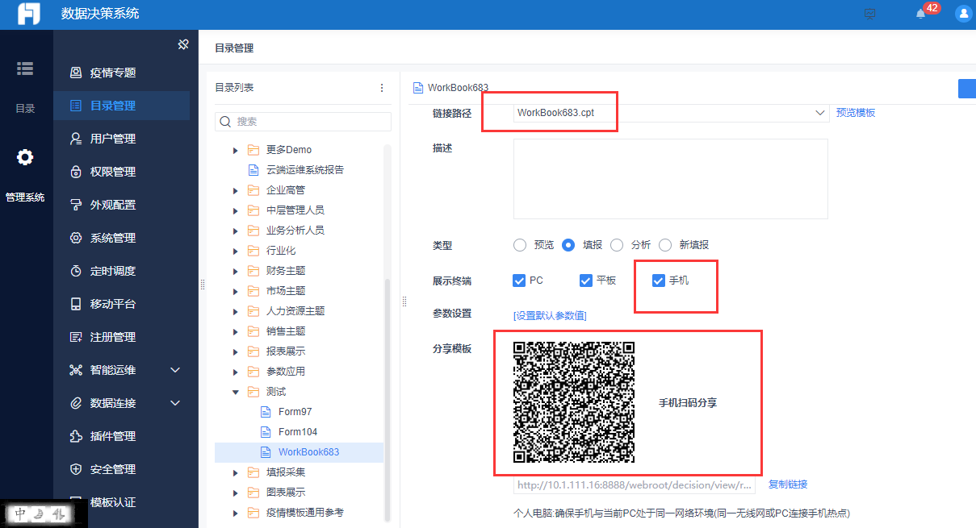
Task: Click the 智能运维 icon
Action: point(76,370)
